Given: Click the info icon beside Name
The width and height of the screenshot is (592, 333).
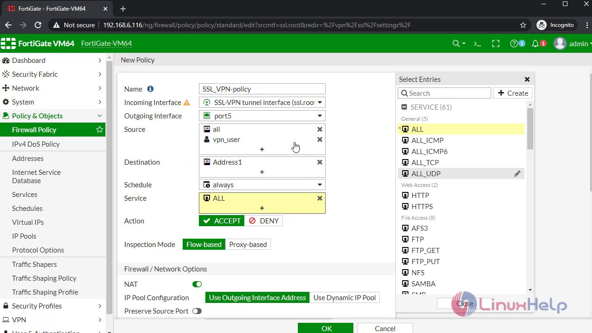Looking at the screenshot, I should pyautogui.click(x=150, y=89).
